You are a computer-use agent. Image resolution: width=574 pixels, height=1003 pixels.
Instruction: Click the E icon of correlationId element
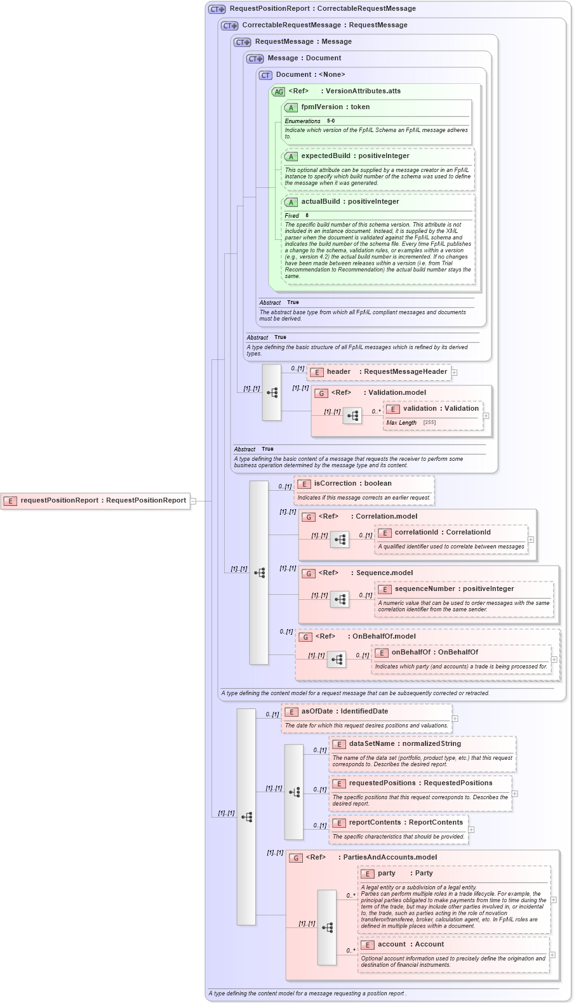(x=385, y=533)
